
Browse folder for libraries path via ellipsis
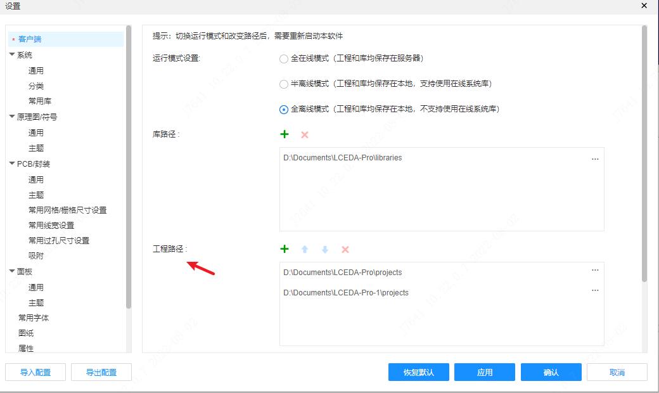click(x=595, y=159)
